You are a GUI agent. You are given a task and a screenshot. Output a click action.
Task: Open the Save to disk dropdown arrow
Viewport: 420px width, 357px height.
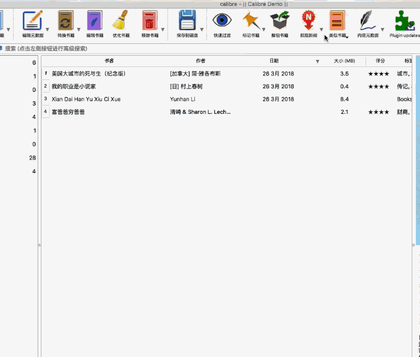coord(201,30)
